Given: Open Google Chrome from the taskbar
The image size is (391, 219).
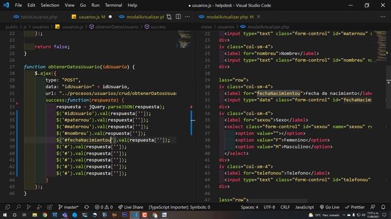Looking at the screenshot, I should (x=45, y=215).
